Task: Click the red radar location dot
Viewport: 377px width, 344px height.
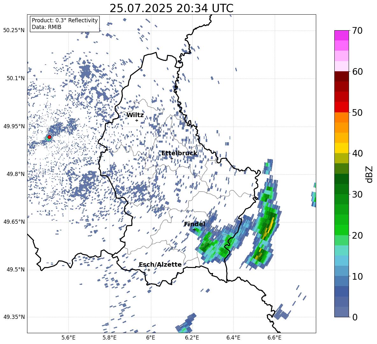Action: pyautogui.click(x=49, y=137)
